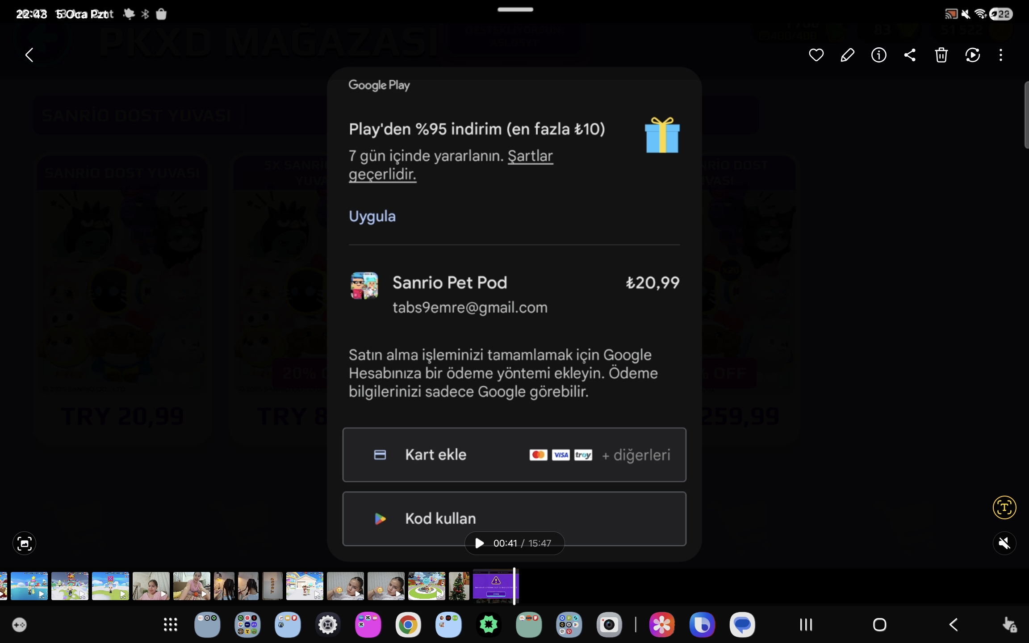
Task: Select the Kod kullan option
Action: tap(514, 519)
